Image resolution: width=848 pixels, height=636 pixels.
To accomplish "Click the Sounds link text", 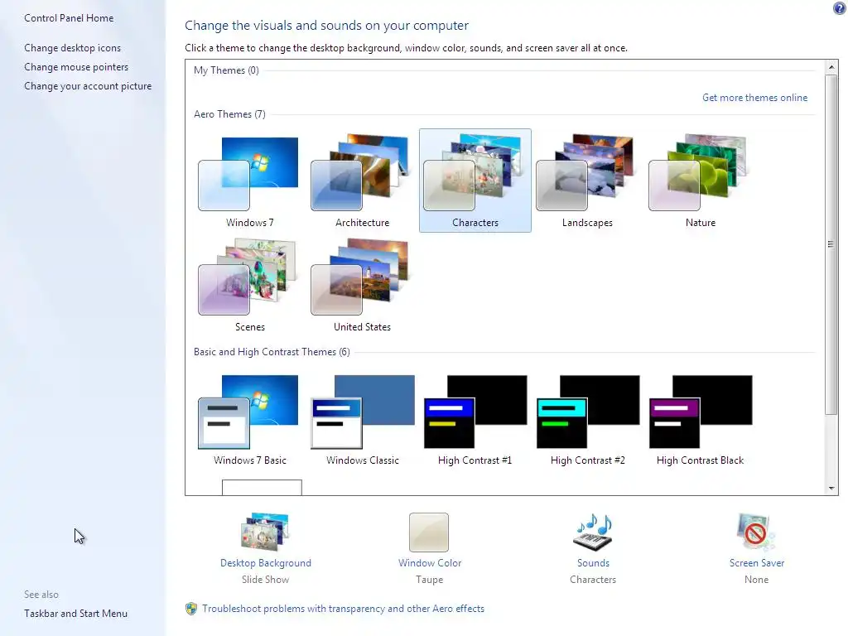I will [x=593, y=563].
